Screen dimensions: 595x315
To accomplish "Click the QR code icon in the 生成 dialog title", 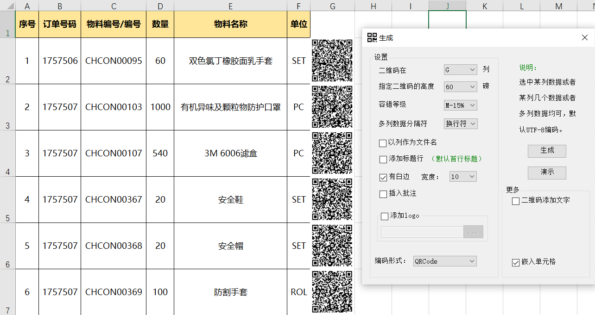I will click(x=372, y=37).
